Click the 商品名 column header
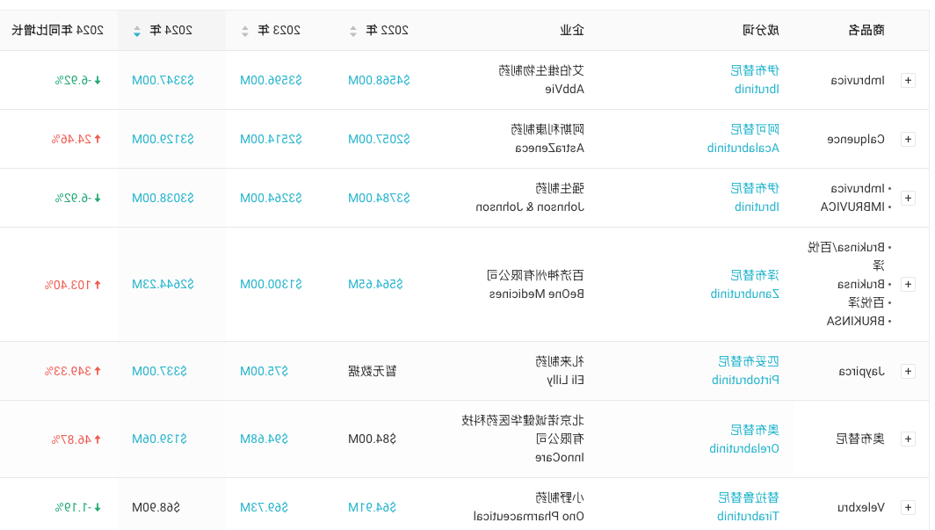 point(866,31)
